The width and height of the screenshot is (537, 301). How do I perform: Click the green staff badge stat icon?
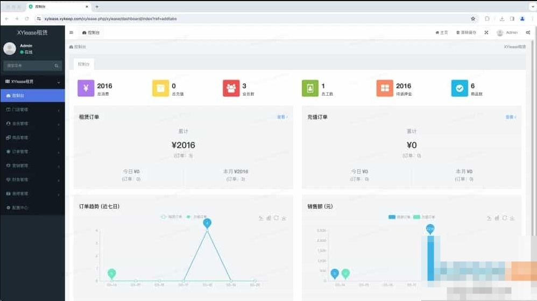coord(310,88)
